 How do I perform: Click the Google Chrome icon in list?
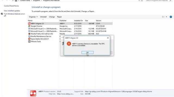pos(29,26)
